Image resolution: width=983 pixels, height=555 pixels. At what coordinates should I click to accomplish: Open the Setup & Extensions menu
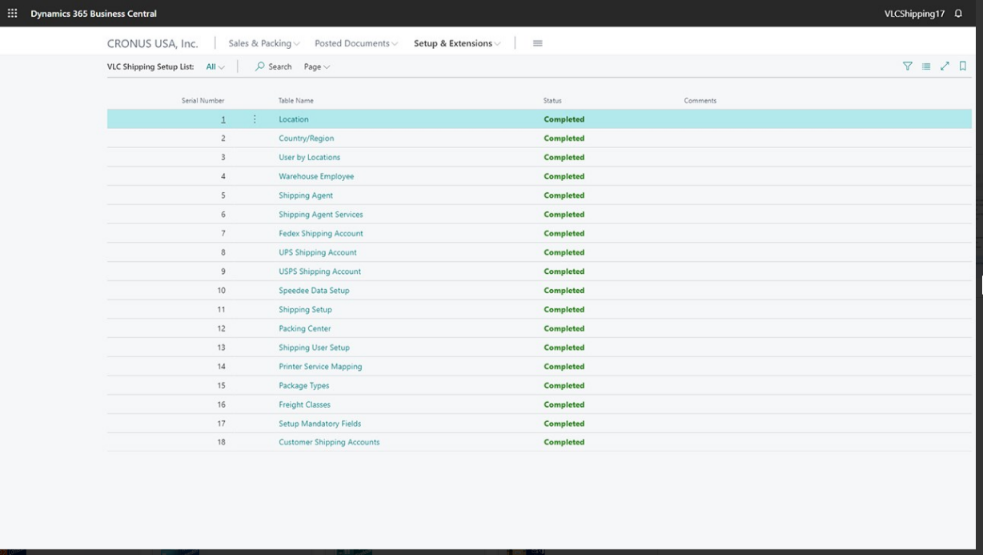pos(457,43)
